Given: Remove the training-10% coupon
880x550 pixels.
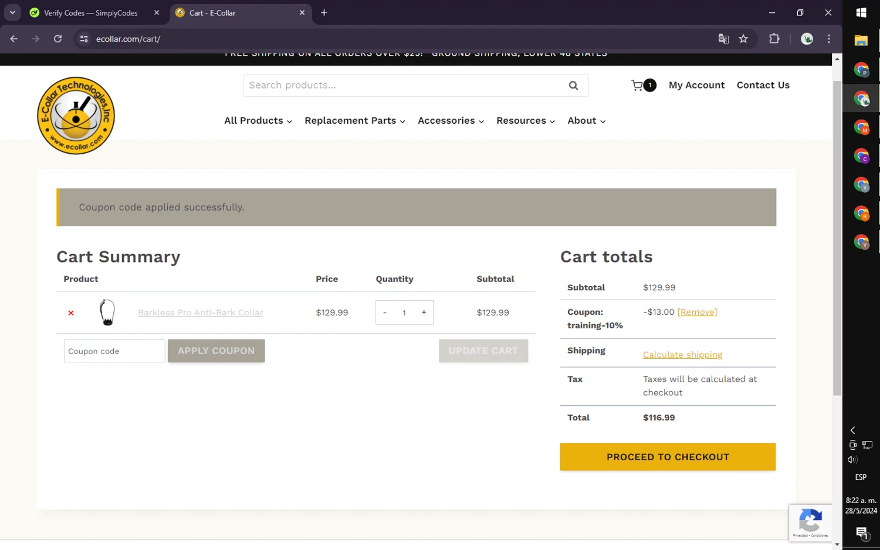Looking at the screenshot, I should tap(697, 312).
